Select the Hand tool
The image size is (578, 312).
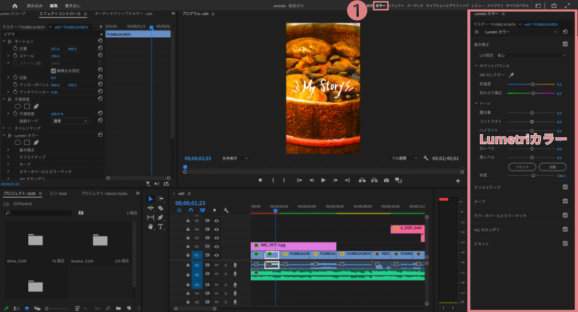point(151,227)
